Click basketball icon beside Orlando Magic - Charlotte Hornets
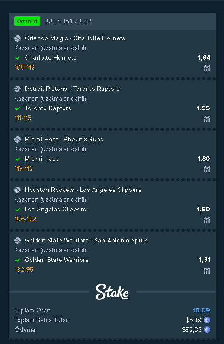 (x=18, y=38)
